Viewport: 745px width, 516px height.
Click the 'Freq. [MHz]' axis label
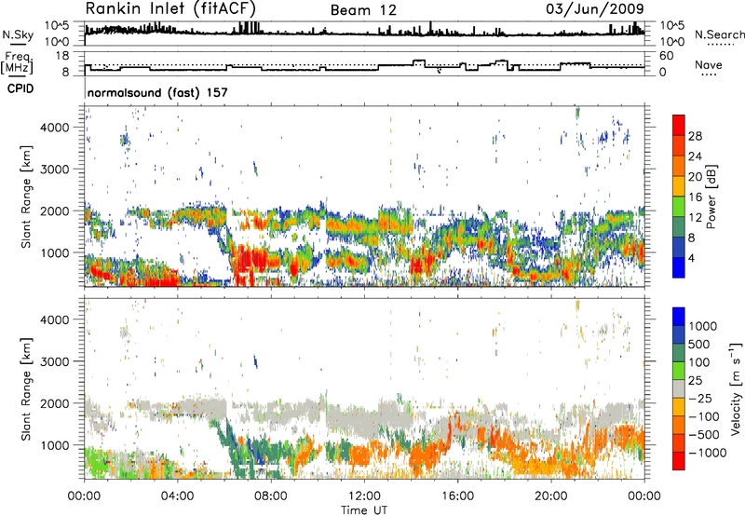(x=18, y=63)
